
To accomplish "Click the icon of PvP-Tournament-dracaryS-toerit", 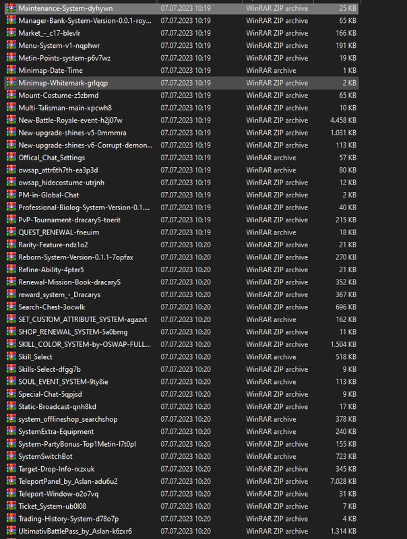I will point(11,220).
